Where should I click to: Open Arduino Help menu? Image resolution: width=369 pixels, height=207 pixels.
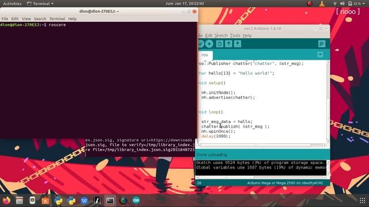click(x=247, y=36)
